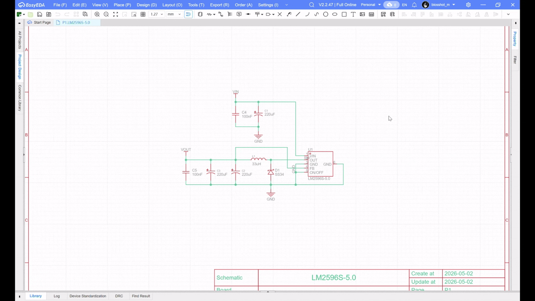Select the Rectangle drawing tool
The height and width of the screenshot is (301, 535).
click(344, 14)
